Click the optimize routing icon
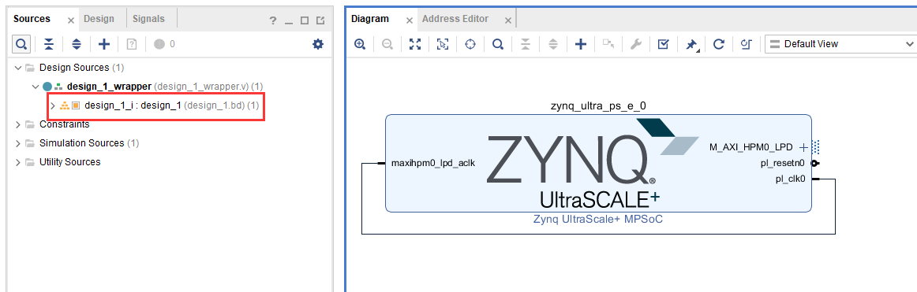917x292 pixels. 746,44
